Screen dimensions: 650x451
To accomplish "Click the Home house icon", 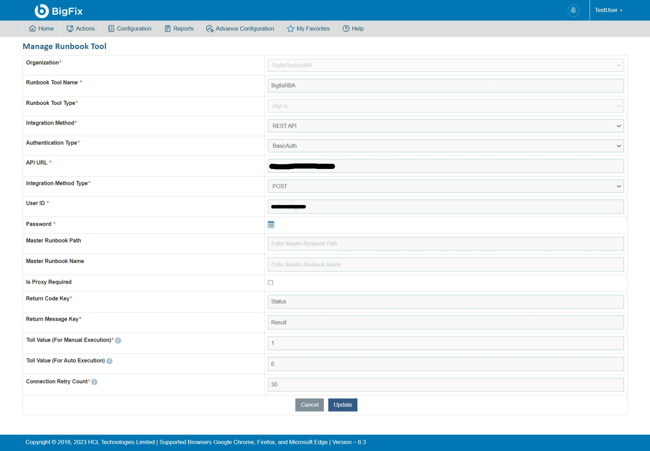I will pos(33,28).
